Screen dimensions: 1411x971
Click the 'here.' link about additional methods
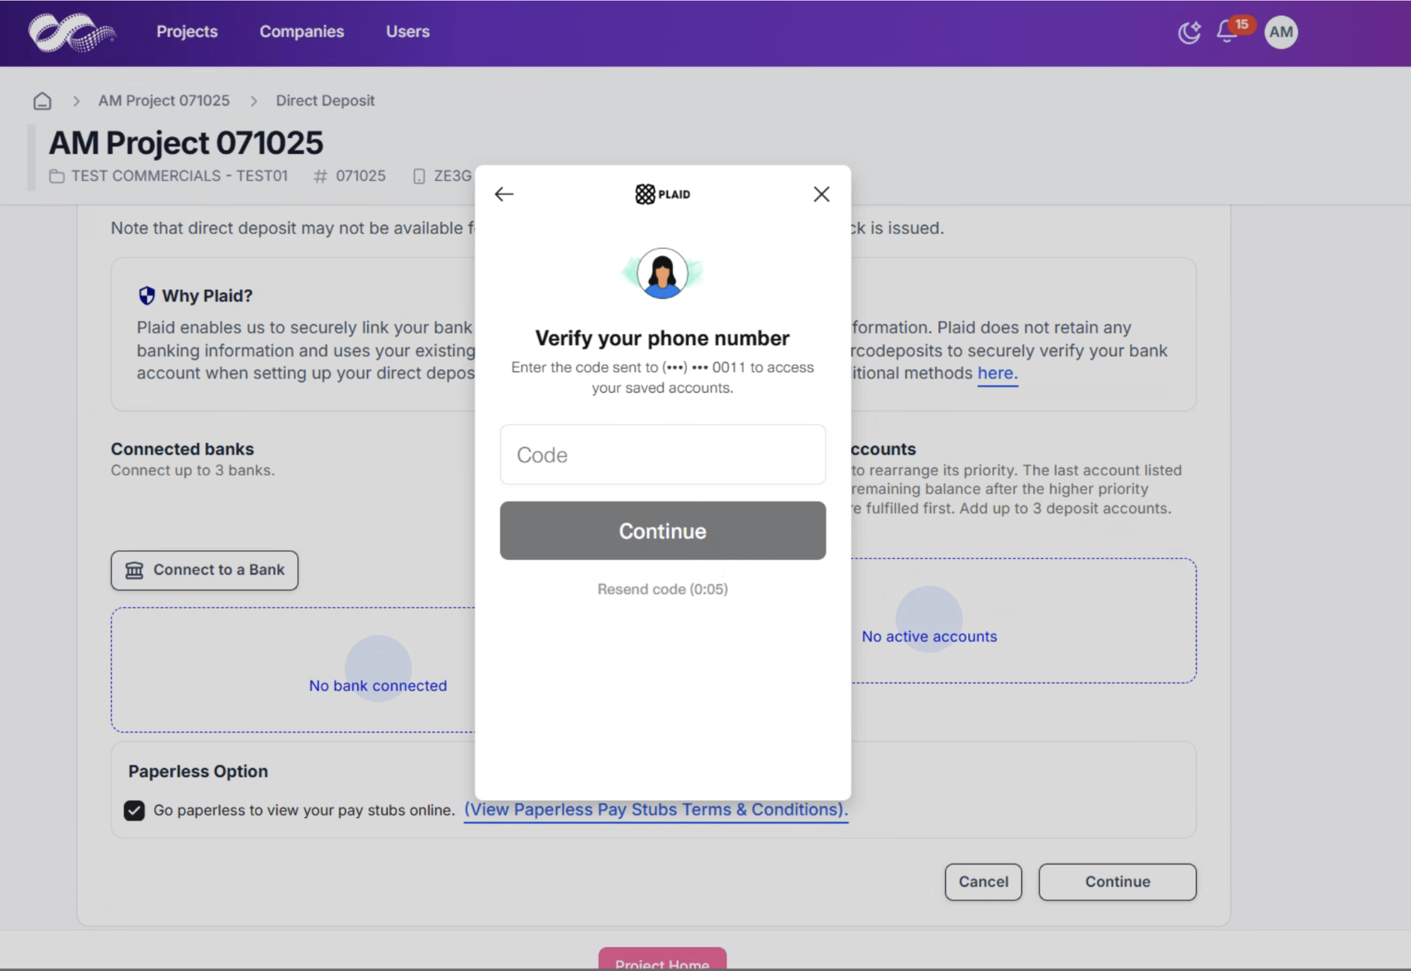point(997,373)
